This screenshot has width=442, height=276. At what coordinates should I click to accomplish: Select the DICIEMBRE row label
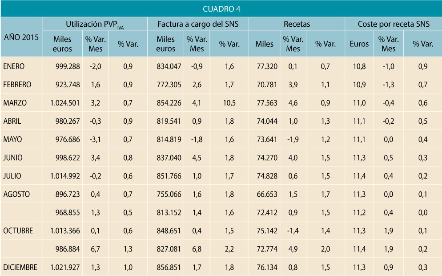point(20,267)
